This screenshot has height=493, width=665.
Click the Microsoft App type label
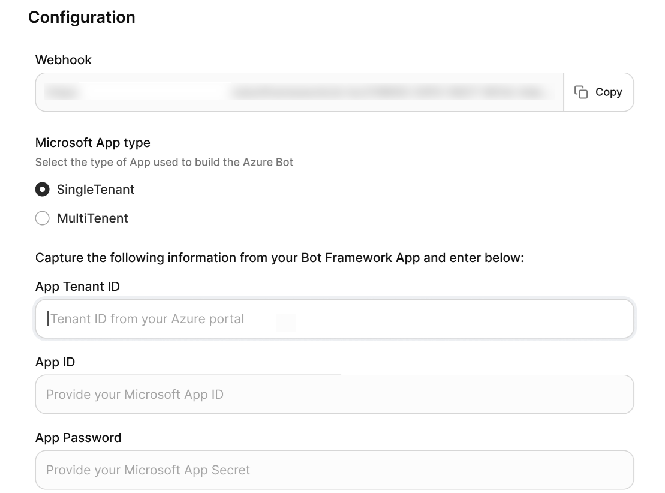92,143
